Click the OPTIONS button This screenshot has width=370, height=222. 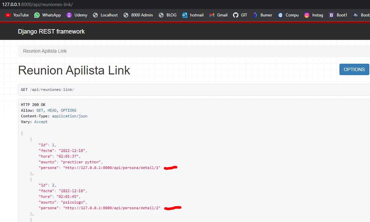click(354, 69)
